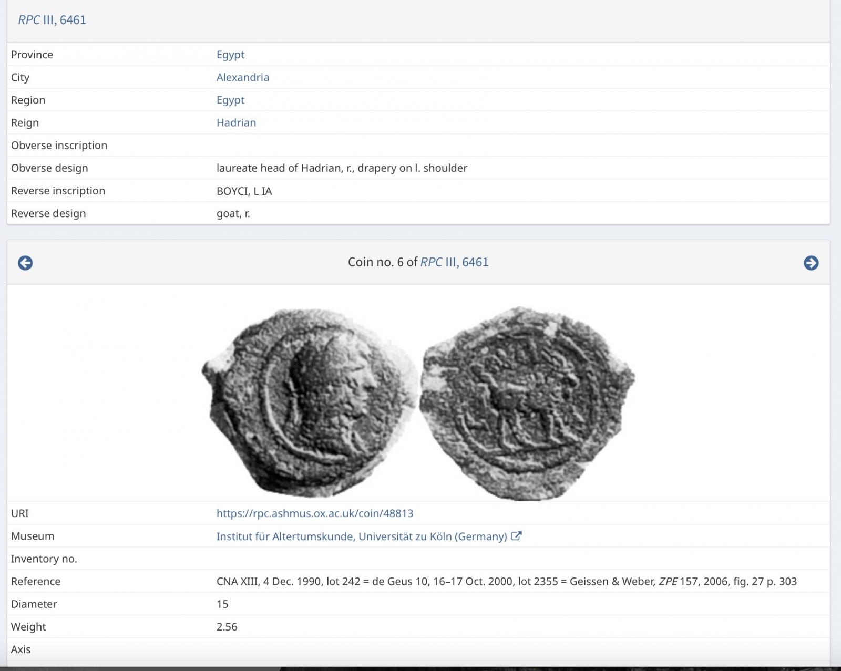
Task: Select the weight value 2.56
Action: 227,627
